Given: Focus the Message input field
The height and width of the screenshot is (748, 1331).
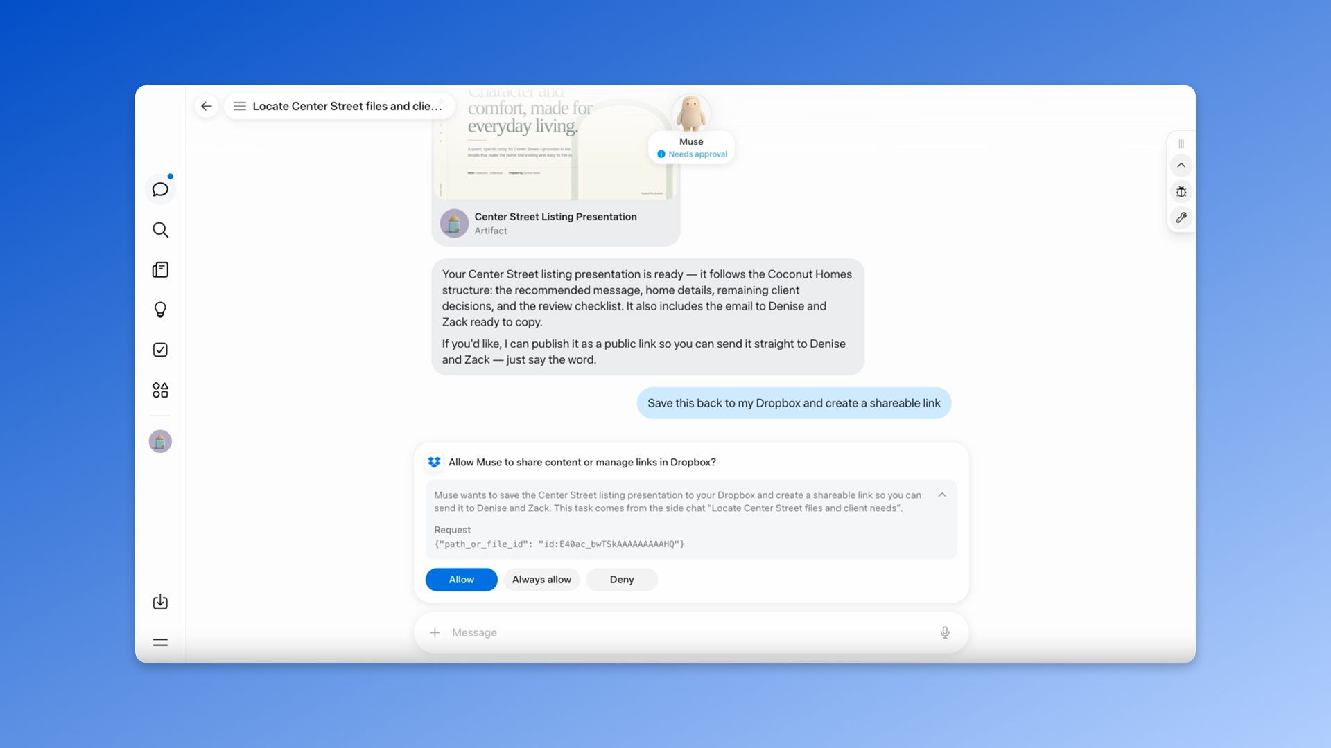Looking at the screenshot, I should click(691, 632).
